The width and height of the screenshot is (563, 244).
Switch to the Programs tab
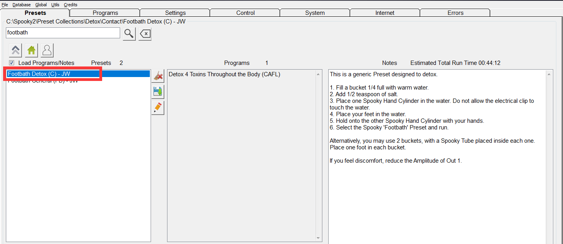coord(105,13)
